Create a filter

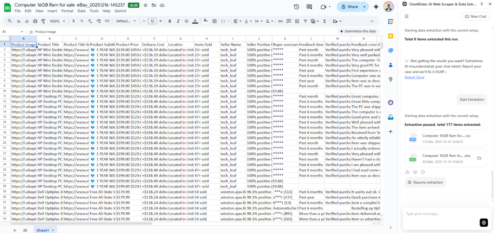coord(306,21)
